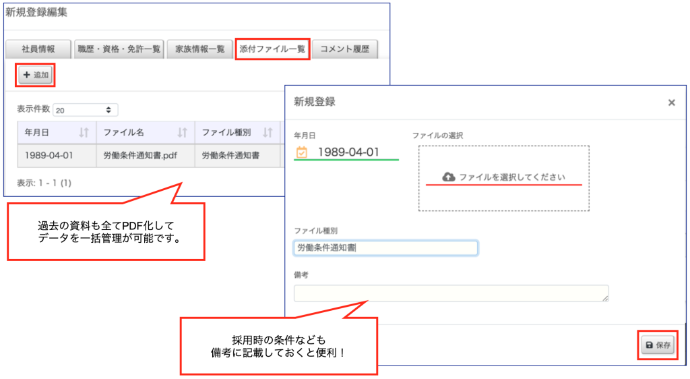Click the resize handle on 備考 text area

coord(606,298)
